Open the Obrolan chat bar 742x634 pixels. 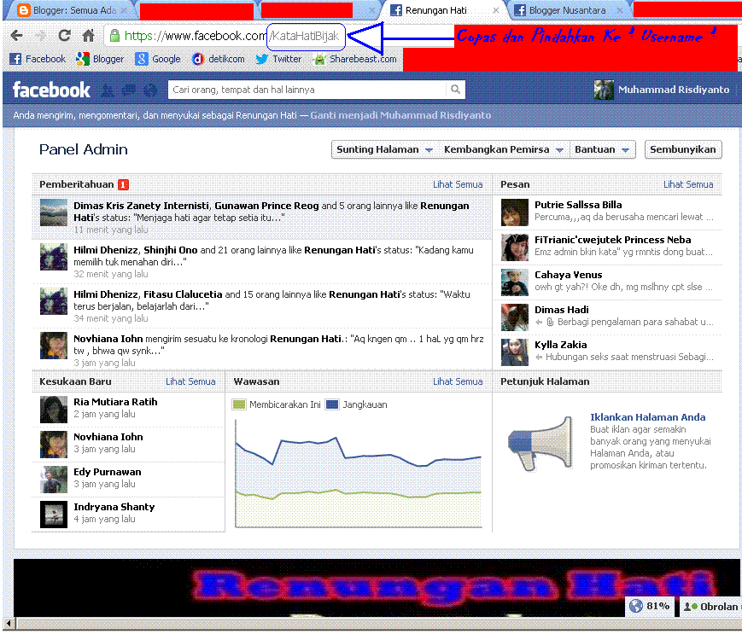710,607
